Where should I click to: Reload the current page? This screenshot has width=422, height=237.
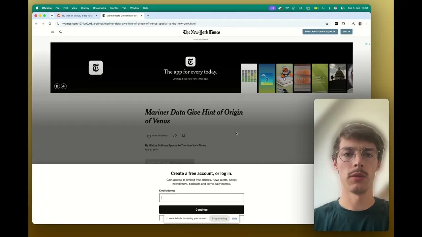pyautogui.click(x=50, y=24)
